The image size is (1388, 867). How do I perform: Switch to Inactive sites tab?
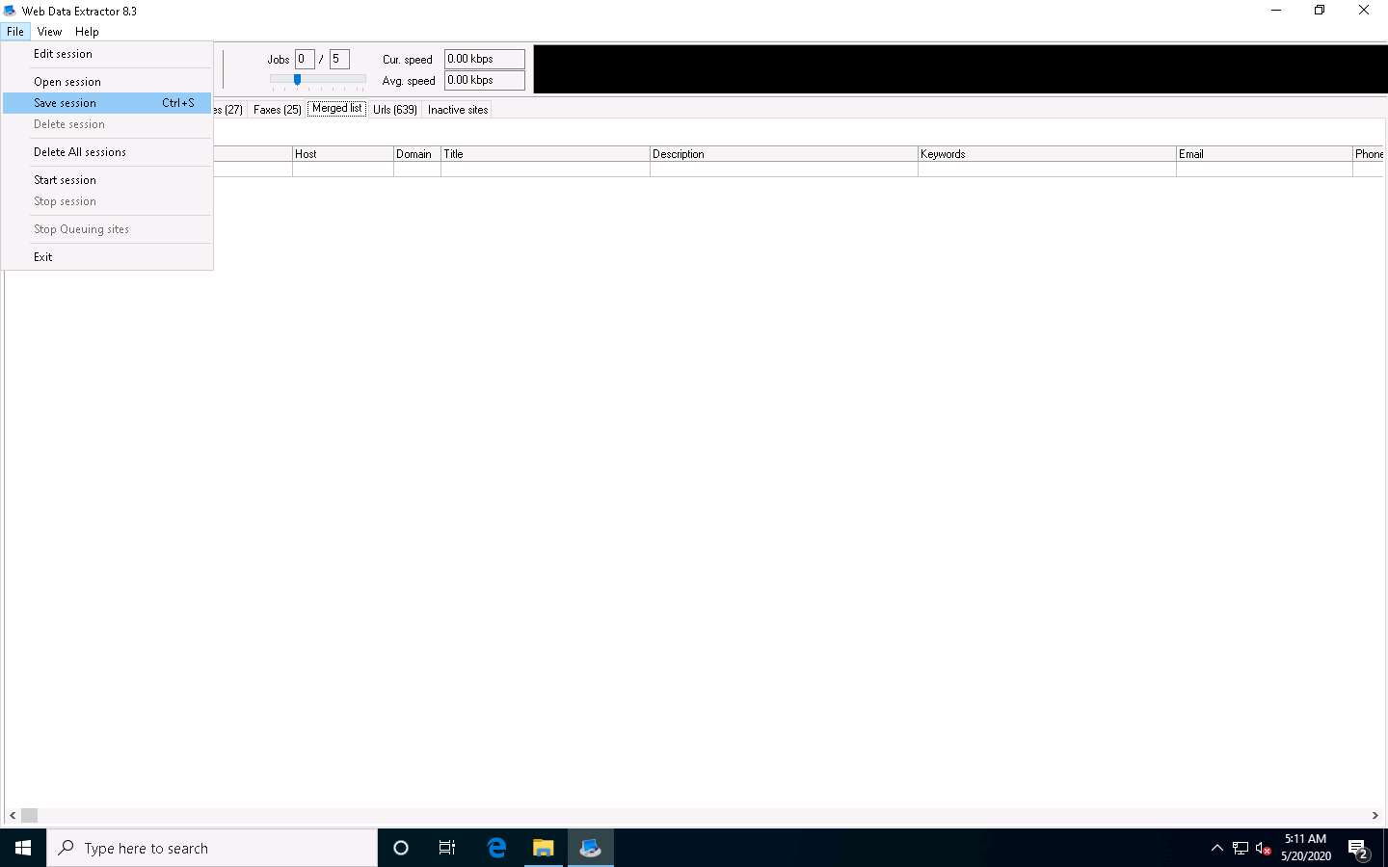458,110
